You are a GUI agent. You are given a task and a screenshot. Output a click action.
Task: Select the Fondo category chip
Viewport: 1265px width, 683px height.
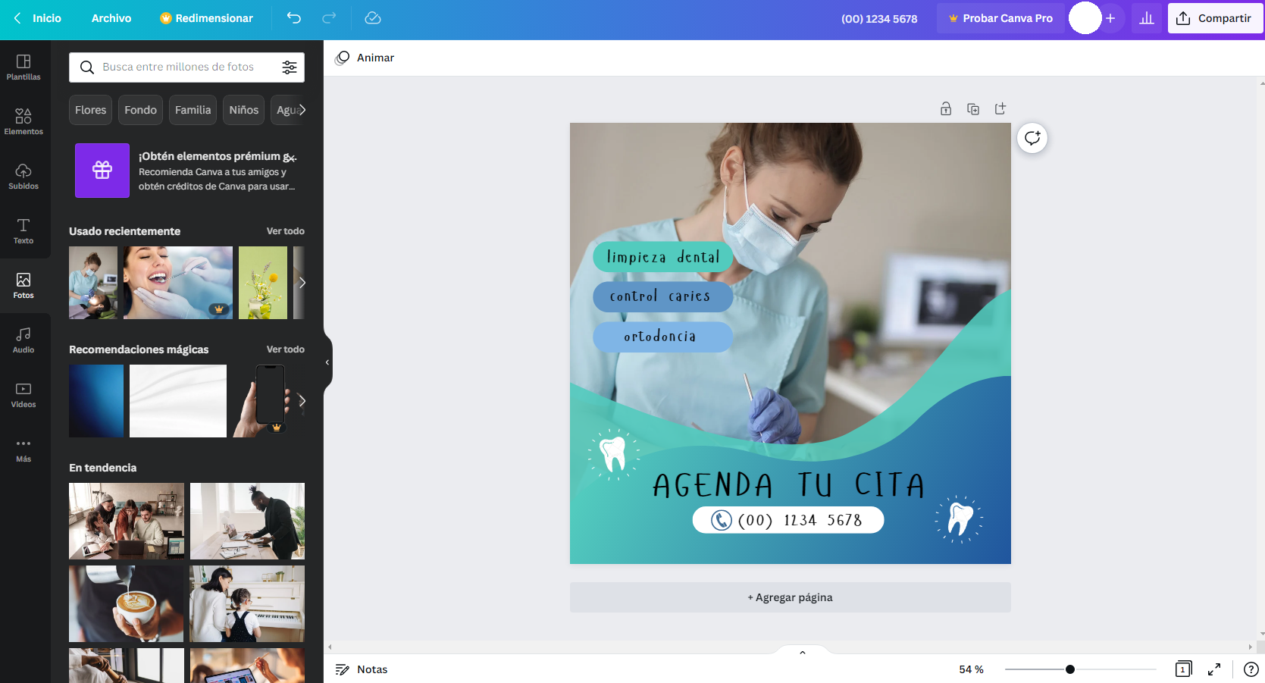140,110
